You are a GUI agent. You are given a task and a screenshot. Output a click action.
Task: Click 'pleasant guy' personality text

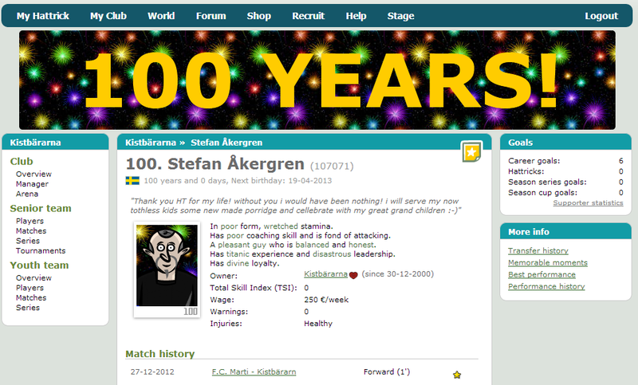click(242, 245)
